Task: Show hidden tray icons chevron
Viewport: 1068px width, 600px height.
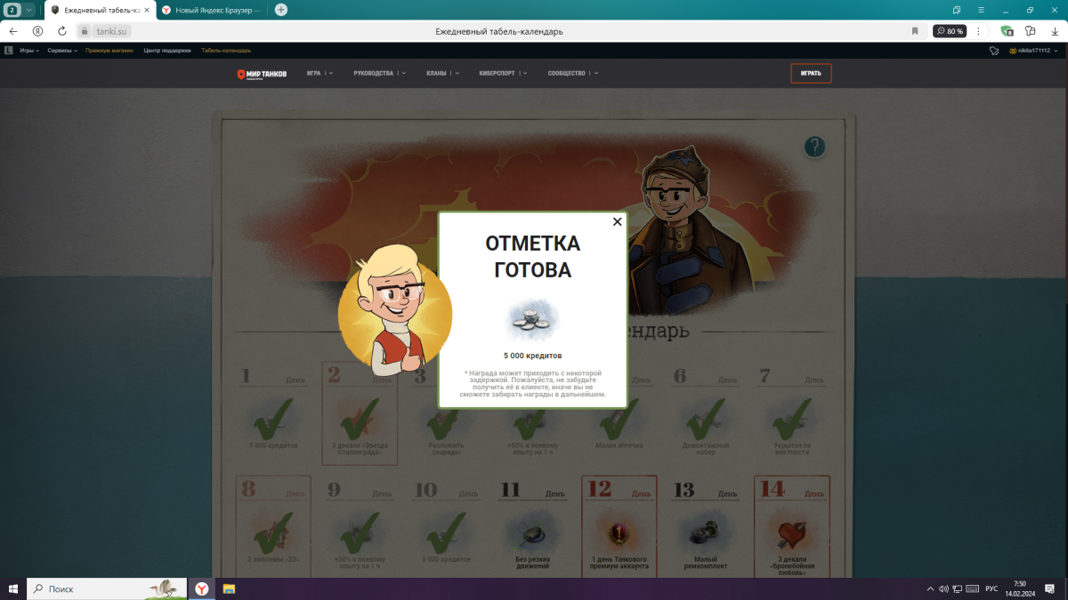Action: coord(930,588)
